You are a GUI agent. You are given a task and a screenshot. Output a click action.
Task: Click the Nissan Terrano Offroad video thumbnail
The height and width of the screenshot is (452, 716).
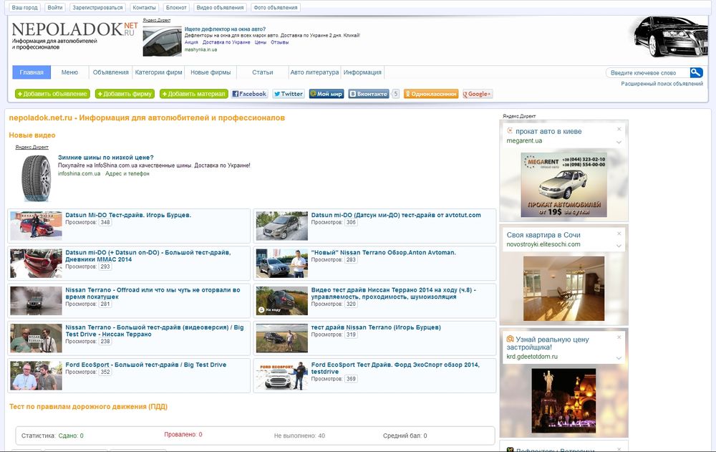tap(36, 301)
